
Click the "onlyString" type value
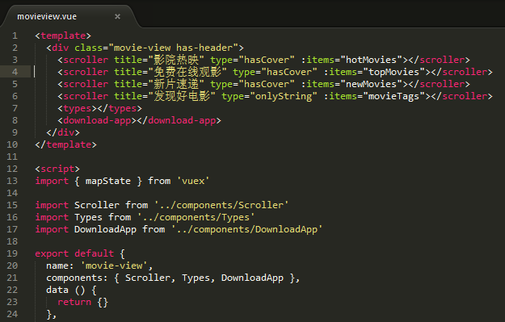tap(284, 96)
